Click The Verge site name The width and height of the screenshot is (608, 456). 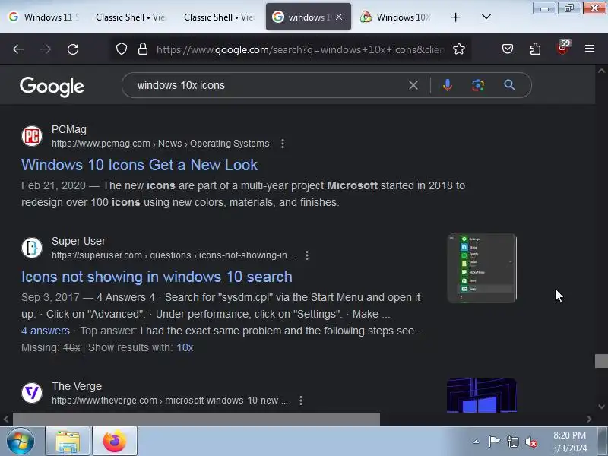[x=77, y=386]
